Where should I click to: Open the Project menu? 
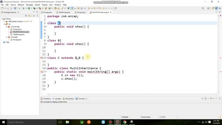[45, 5]
